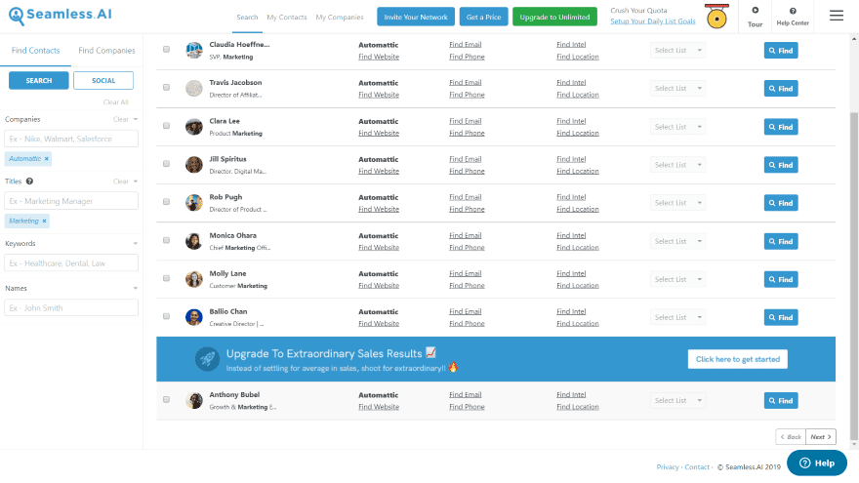Image resolution: width=859 pixels, height=483 pixels.
Task: Switch to the Search nav tab
Action: [247, 18]
